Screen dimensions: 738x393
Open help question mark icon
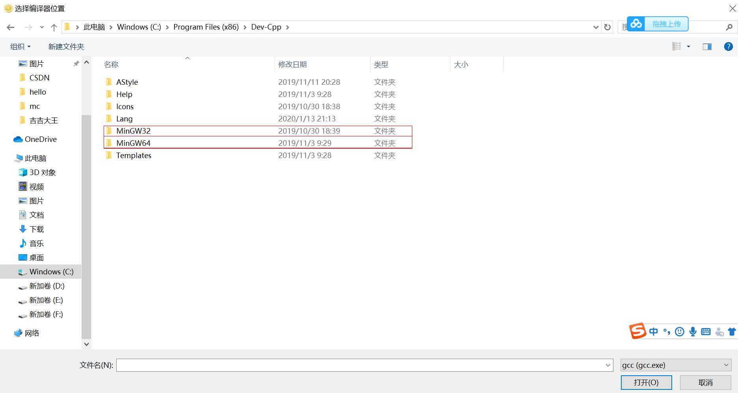pos(728,47)
